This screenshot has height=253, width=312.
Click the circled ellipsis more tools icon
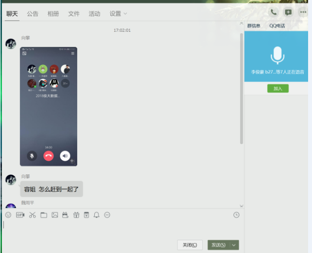click(107, 215)
